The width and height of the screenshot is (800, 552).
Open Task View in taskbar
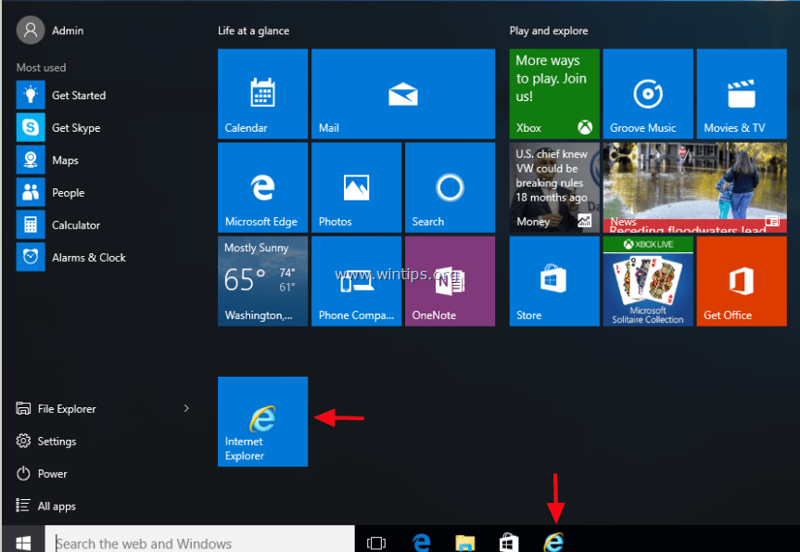376,542
